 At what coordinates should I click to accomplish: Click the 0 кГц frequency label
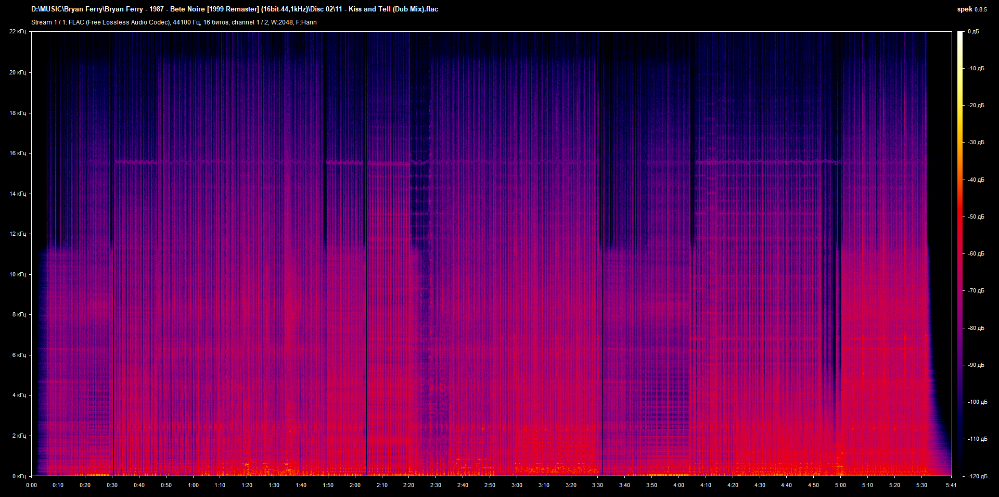pos(19,476)
